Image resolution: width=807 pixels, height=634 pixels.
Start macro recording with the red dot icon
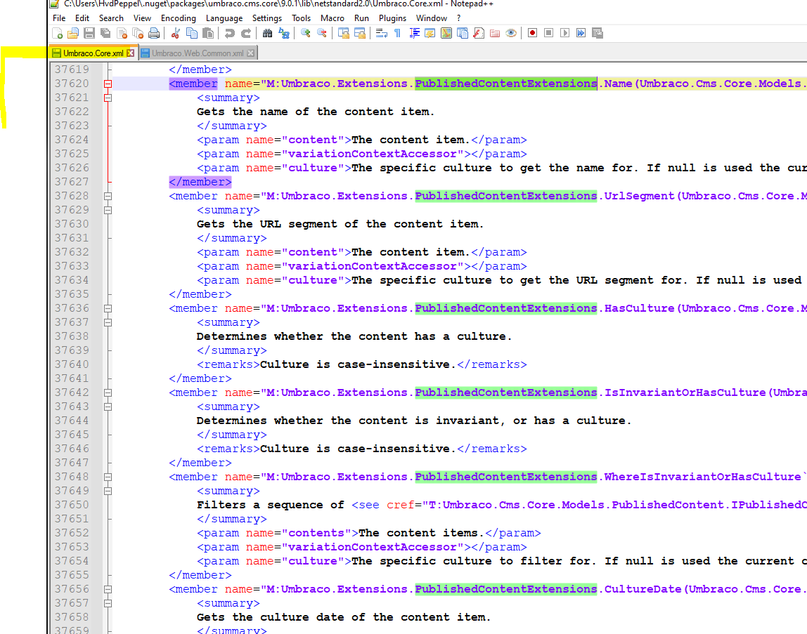(532, 33)
